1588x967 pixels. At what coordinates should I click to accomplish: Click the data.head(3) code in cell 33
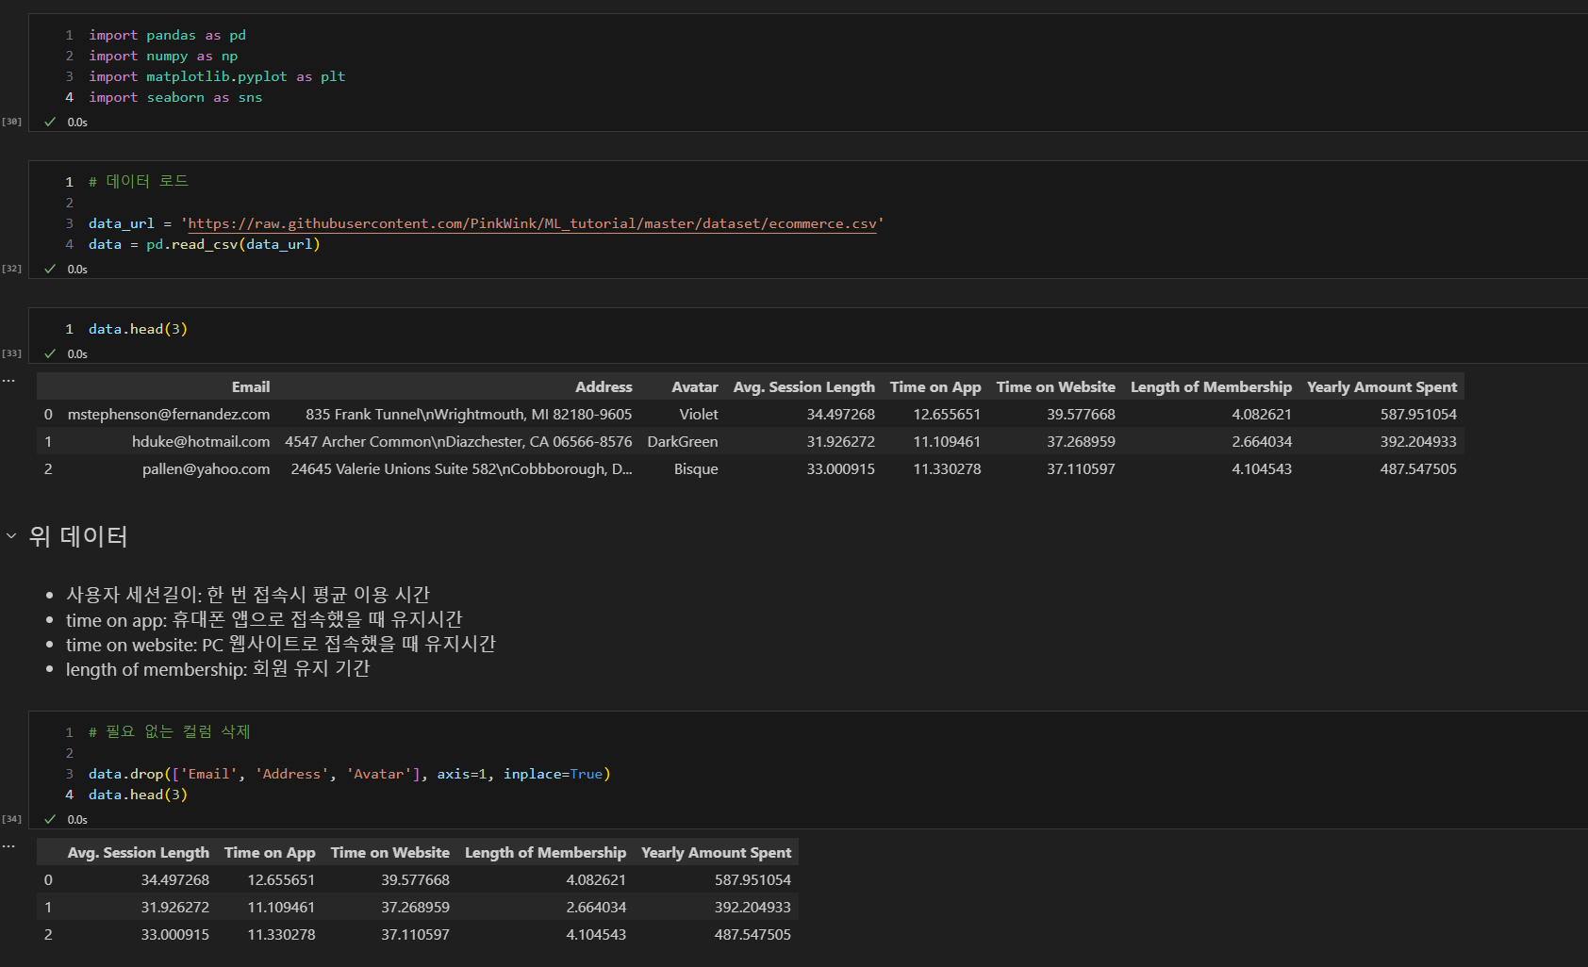point(138,329)
